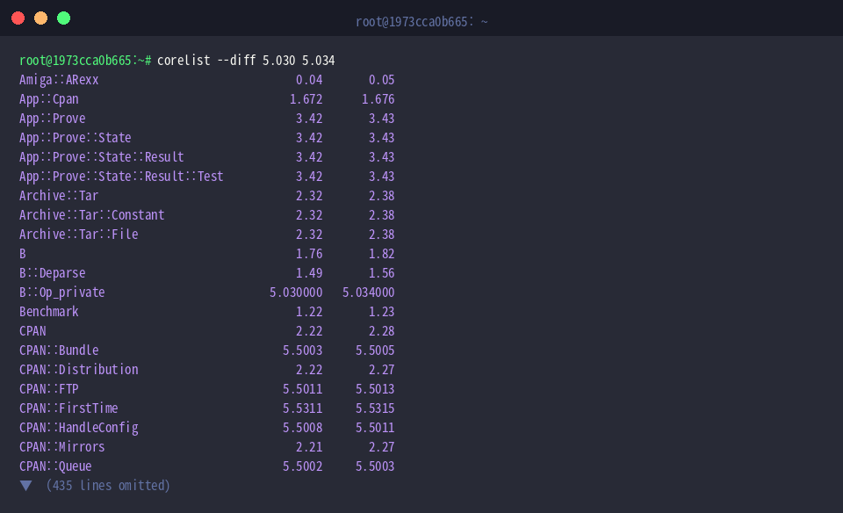Click version 1.22 in the Benchmark row
Viewport: 843px width, 513px height.
click(309, 312)
